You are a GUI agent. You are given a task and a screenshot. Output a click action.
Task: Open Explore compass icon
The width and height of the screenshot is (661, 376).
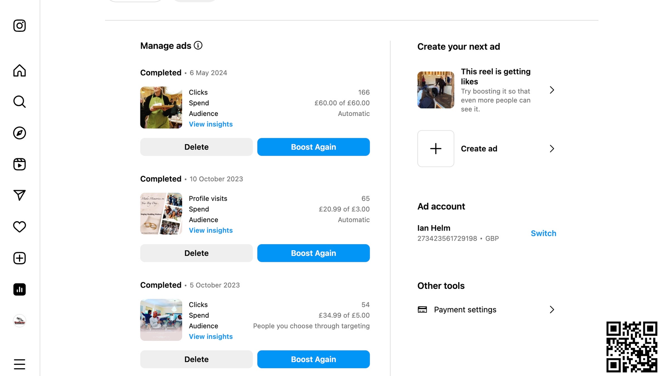point(19,133)
